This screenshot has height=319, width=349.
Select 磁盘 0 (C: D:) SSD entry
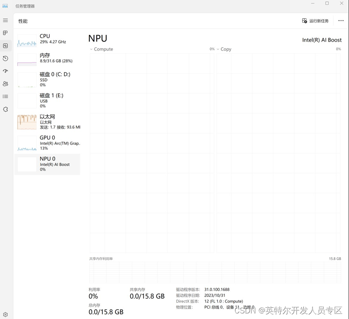click(x=47, y=79)
